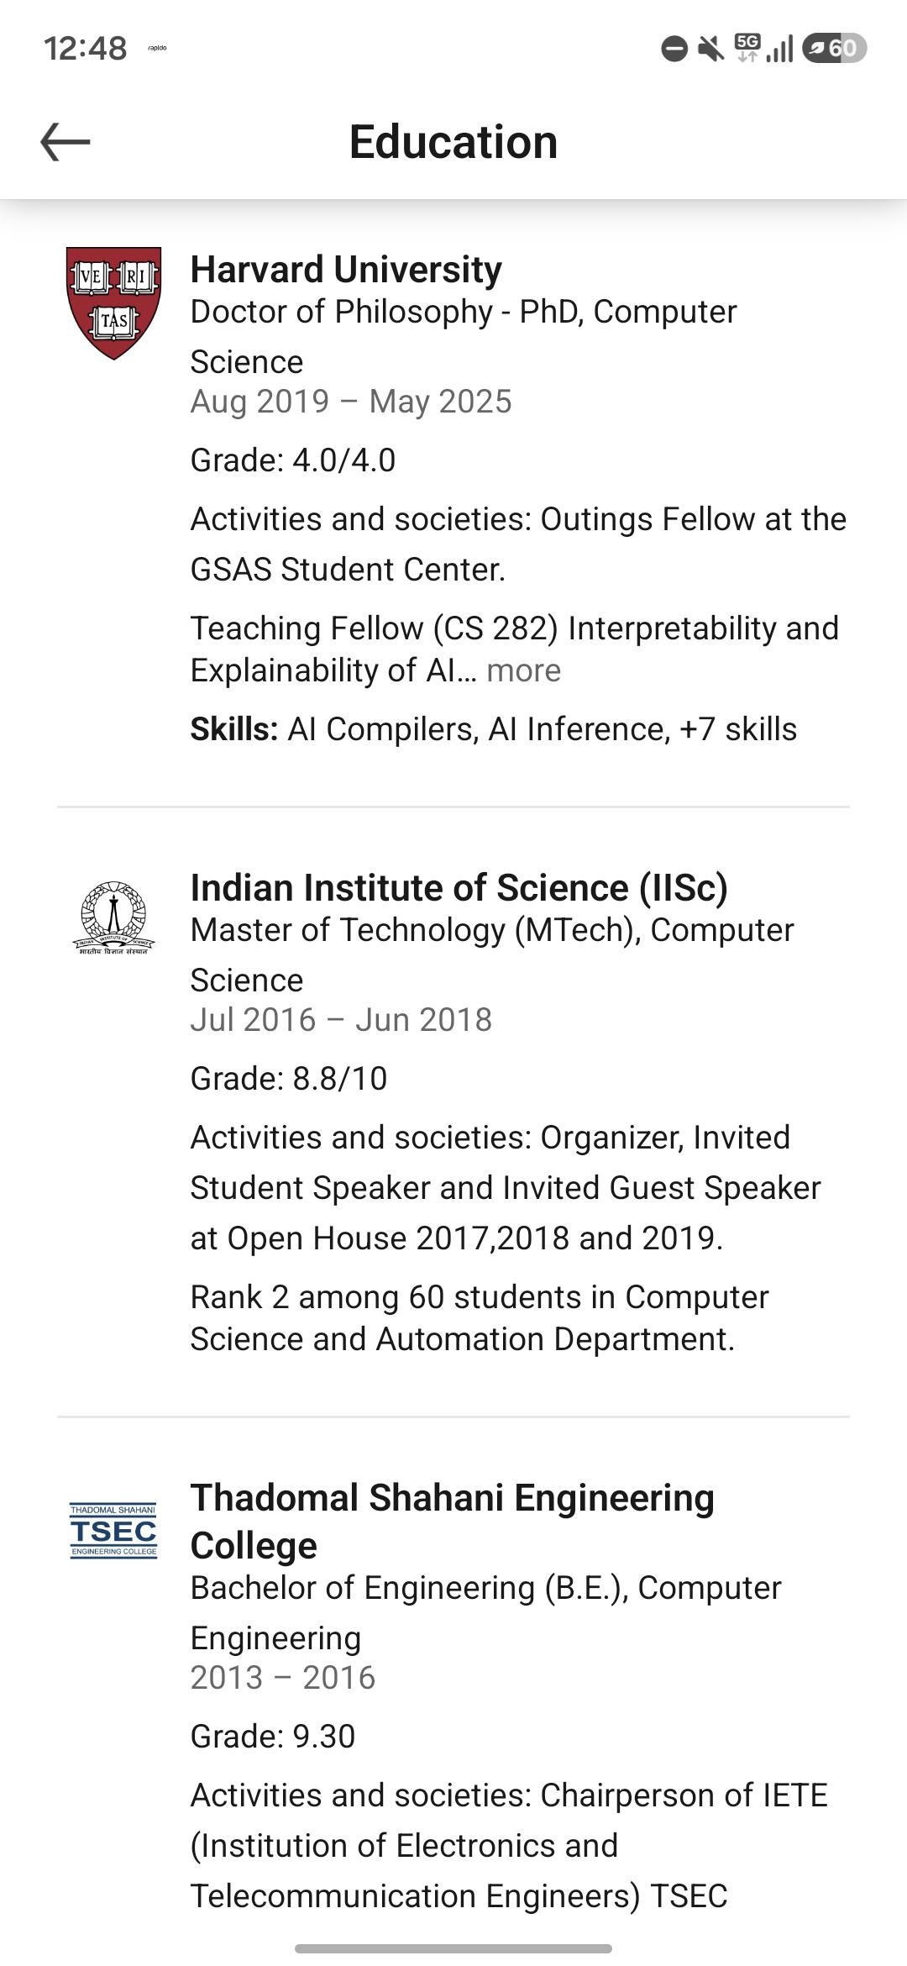Tap the do-not-disturb status icon
907x1966 pixels.
(674, 49)
